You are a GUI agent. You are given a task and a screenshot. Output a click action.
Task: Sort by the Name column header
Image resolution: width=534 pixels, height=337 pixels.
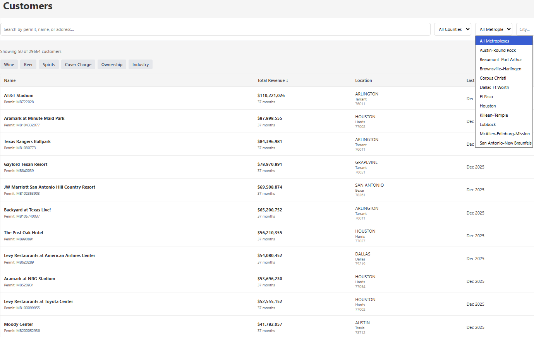(x=10, y=80)
